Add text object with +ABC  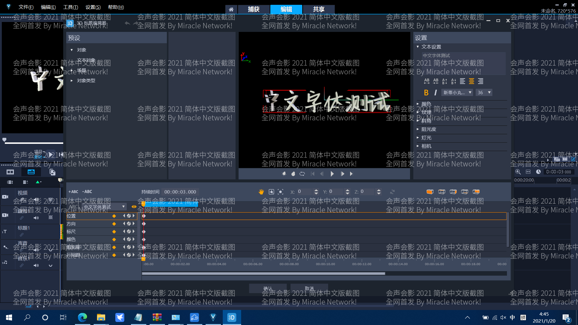click(x=73, y=192)
